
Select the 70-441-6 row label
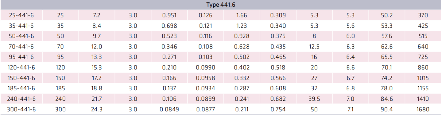[21, 47]
